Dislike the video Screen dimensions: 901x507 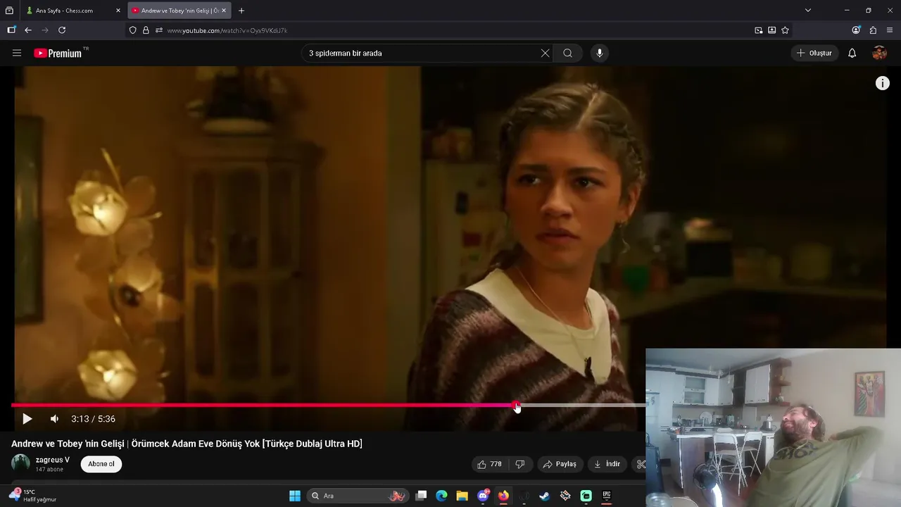pyautogui.click(x=520, y=464)
